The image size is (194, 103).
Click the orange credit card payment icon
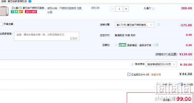21,12
